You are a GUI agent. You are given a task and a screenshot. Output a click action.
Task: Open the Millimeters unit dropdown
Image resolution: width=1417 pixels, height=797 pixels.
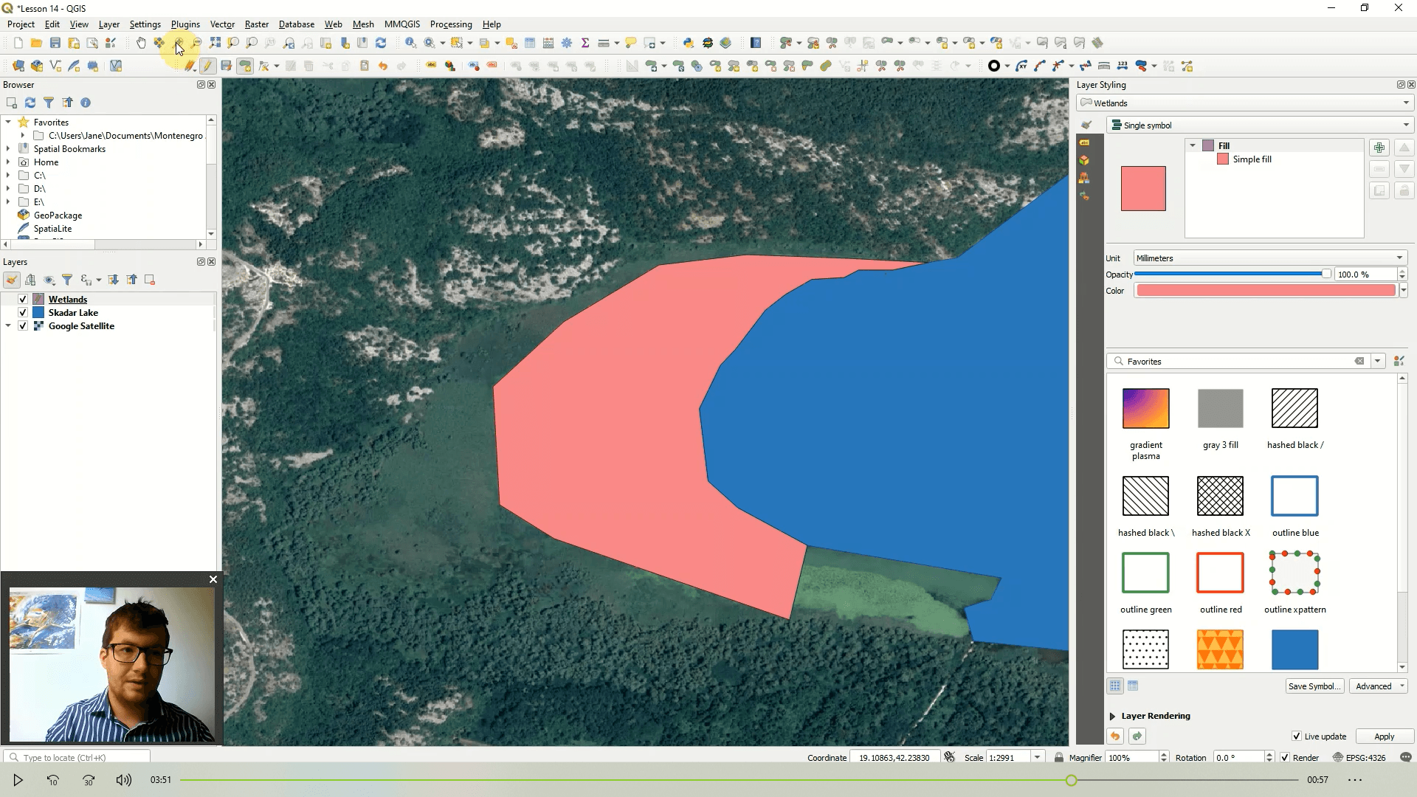1269,258
